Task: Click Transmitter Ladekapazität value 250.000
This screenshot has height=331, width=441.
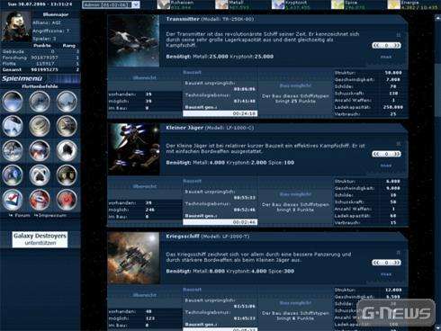Action: point(392,107)
